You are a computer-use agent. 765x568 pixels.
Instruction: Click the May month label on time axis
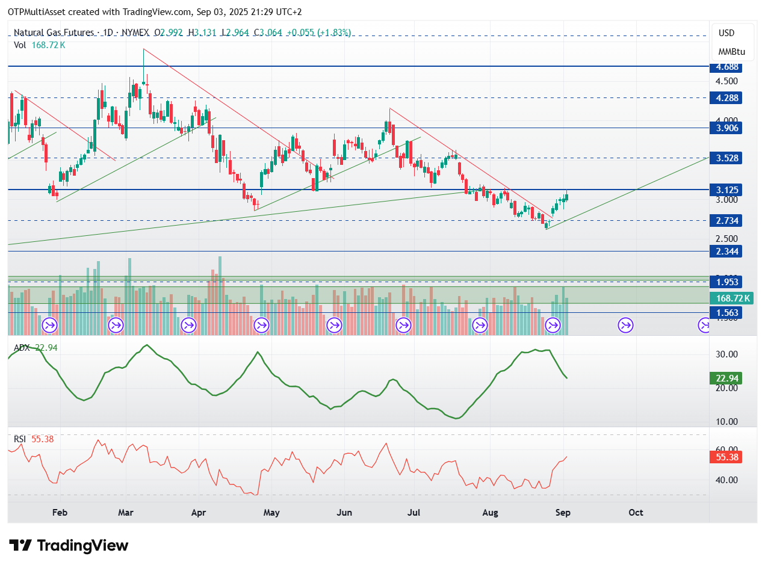[271, 513]
